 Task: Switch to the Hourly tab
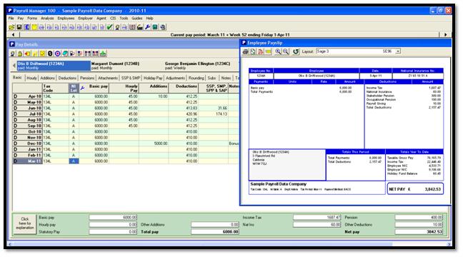click(31, 79)
